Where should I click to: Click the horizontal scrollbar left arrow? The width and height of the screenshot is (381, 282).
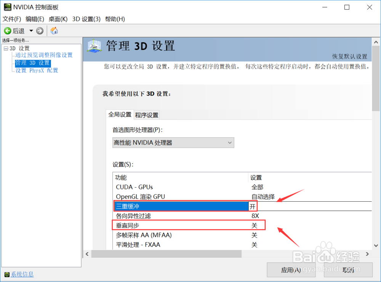coord(87,254)
